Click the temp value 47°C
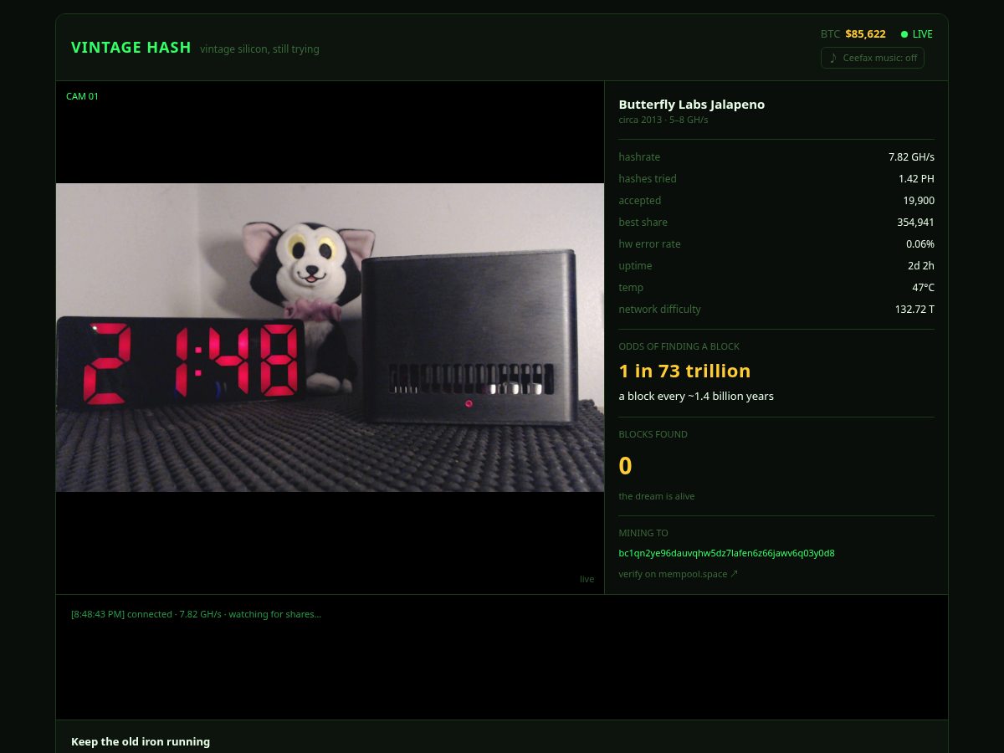Viewport: 1004px width, 753px height. point(923,288)
